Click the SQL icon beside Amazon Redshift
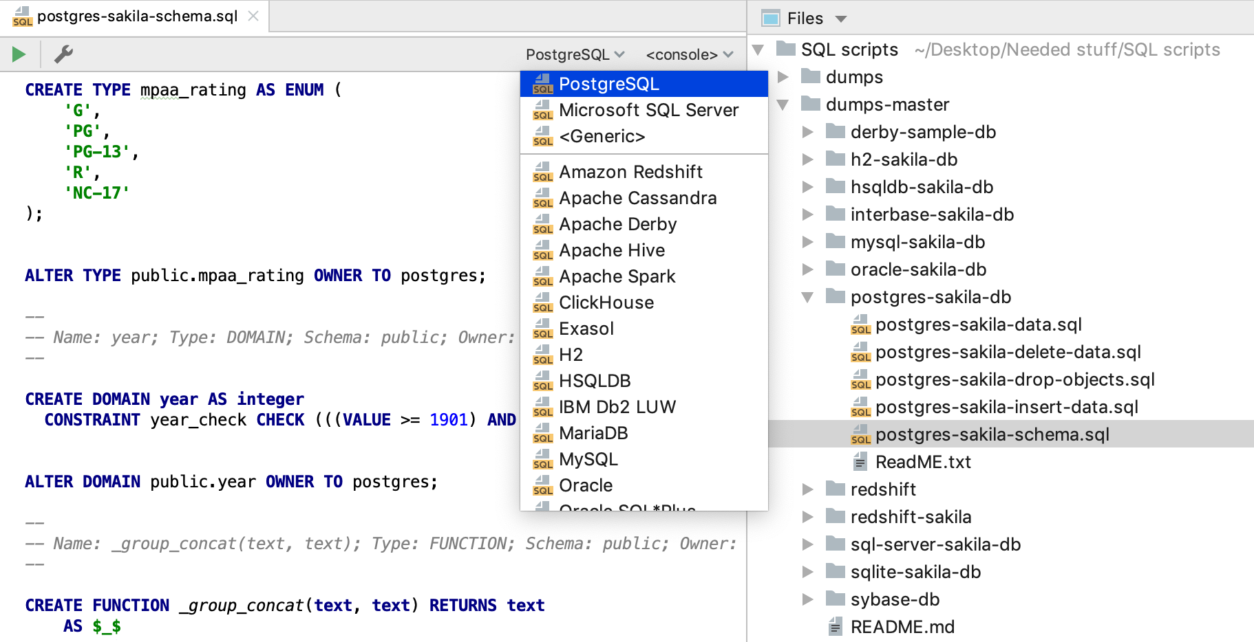Image resolution: width=1254 pixels, height=642 pixels. (x=543, y=172)
